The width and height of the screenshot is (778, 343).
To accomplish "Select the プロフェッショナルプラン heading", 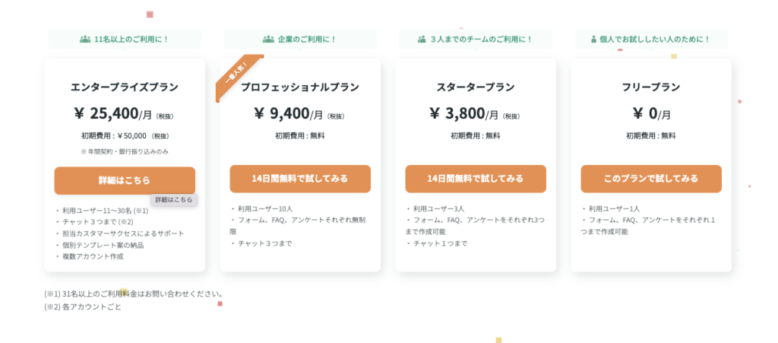I will pyautogui.click(x=300, y=87).
